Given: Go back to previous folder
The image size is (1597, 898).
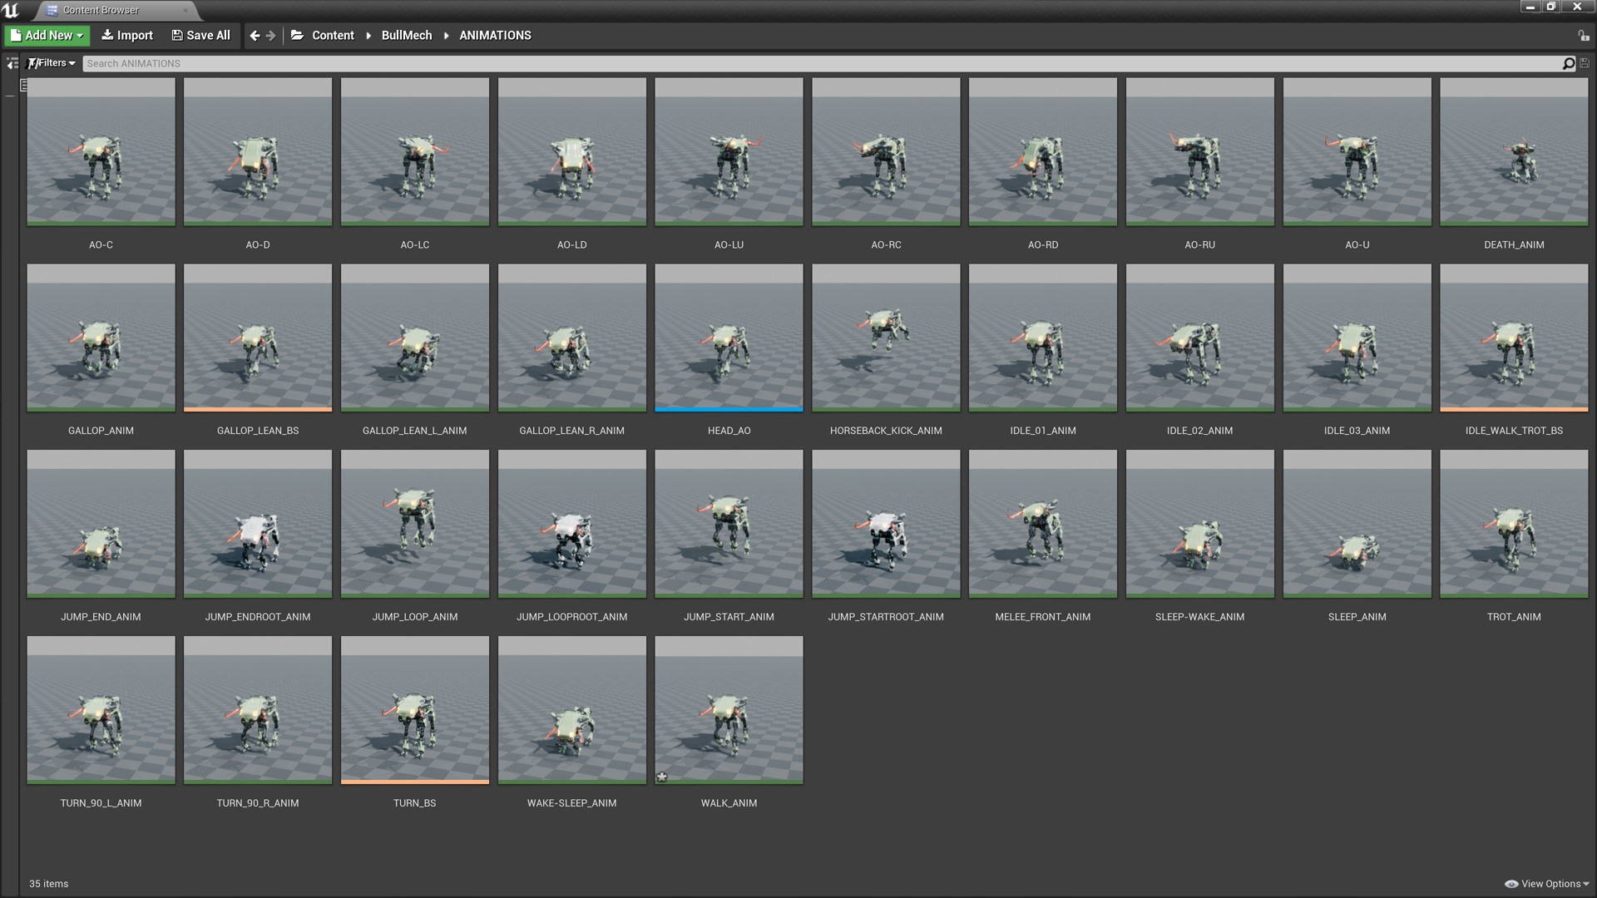Looking at the screenshot, I should (x=255, y=36).
